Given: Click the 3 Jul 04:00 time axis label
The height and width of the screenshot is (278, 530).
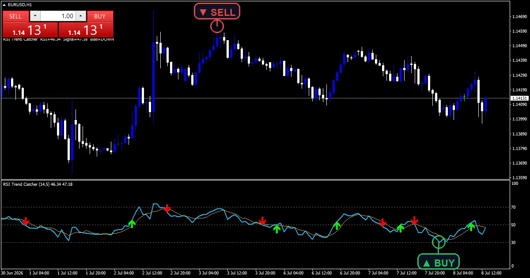Looking at the screenshot, I should coord(208,274).
